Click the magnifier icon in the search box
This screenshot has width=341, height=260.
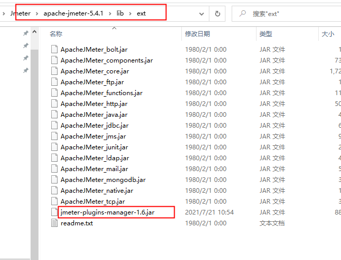pos(243,13)
